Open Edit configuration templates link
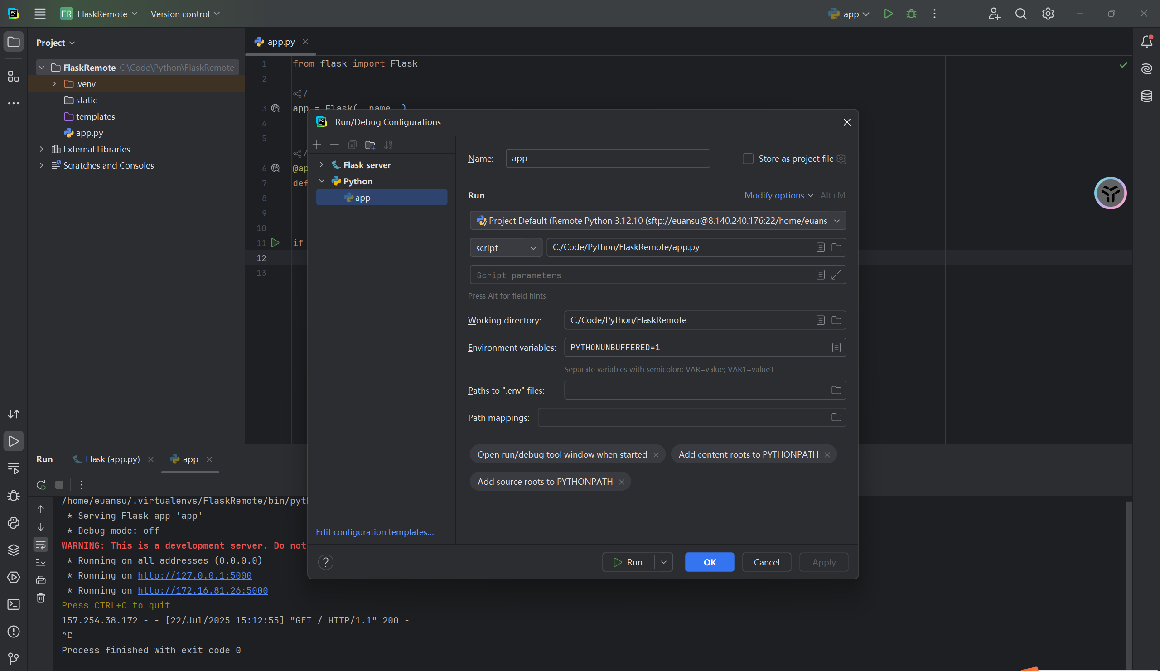Image resolution: width=1160 pixels, height=671 pixels. (375, 532)
